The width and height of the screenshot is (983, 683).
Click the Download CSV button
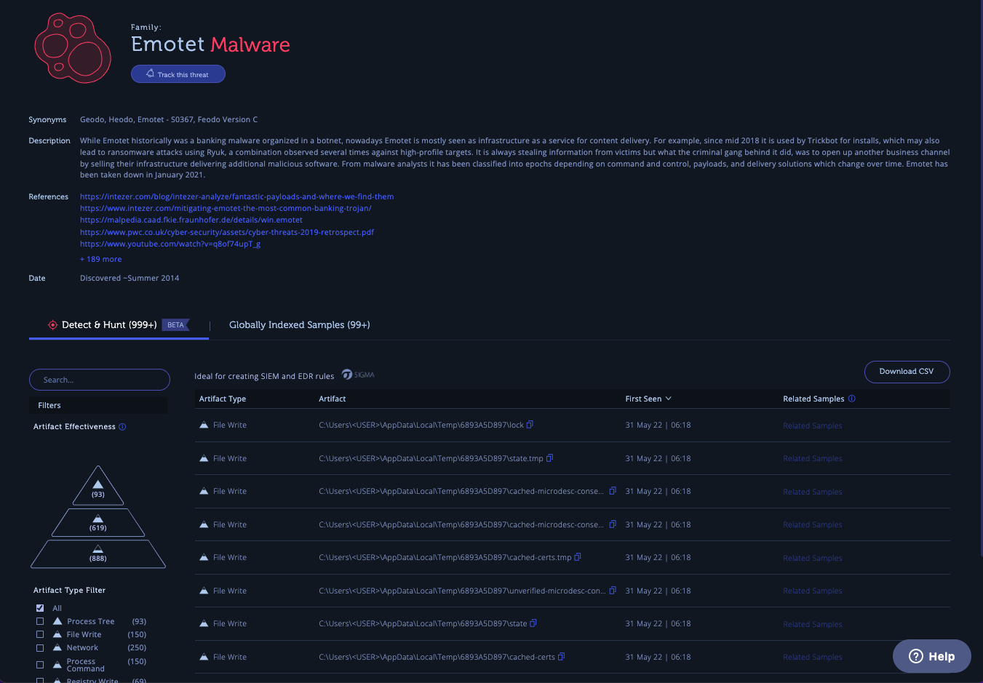[x=907, y=372]
